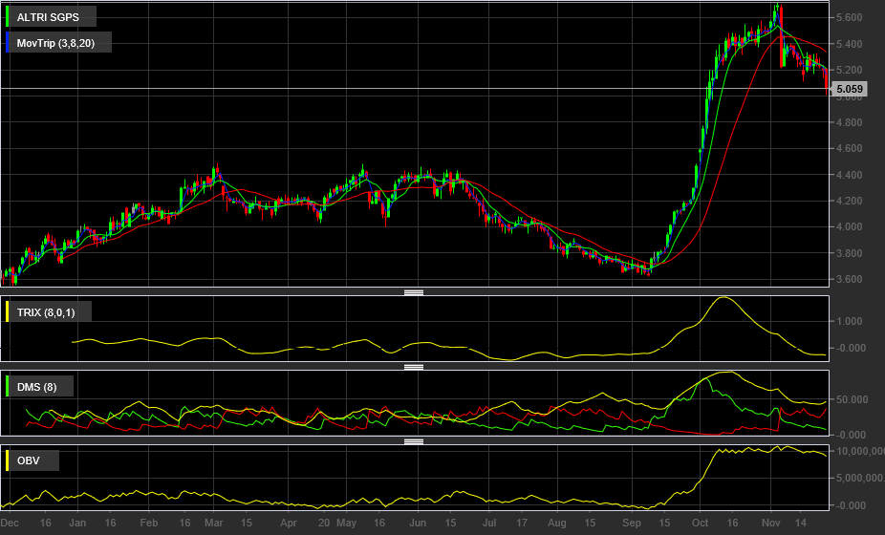Click splitter grip between TRIX and DMS panels
This screenshot has height=535, width=885.
414,367
